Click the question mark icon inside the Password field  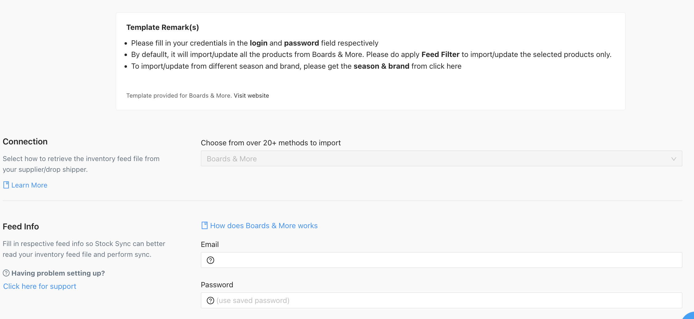(210, 300)
